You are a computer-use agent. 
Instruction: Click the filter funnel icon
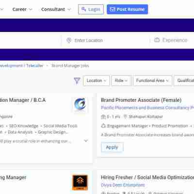(77, 81)
